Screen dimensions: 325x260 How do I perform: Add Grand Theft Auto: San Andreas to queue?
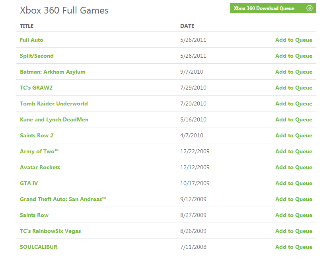[x=294, y=199]
